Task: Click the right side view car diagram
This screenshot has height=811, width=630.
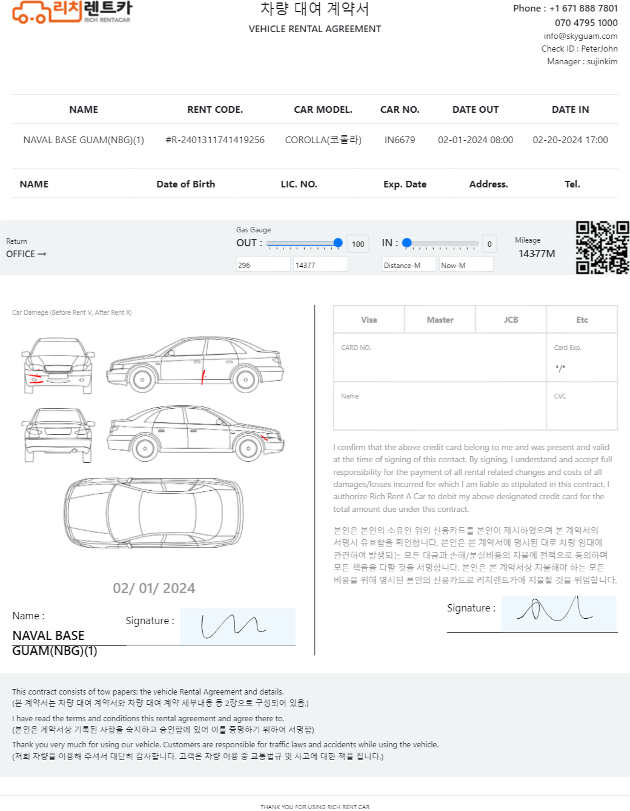Action: pyautogui.click(x=195, y=363)
